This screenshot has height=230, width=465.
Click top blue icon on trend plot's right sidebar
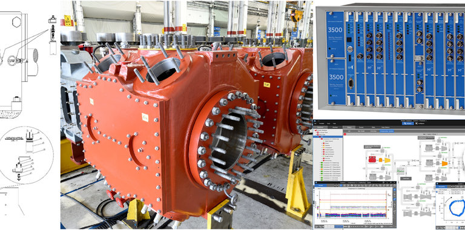tap(395, 189)
